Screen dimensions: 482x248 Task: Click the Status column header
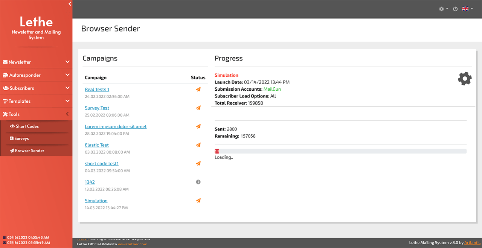(198, 78)
